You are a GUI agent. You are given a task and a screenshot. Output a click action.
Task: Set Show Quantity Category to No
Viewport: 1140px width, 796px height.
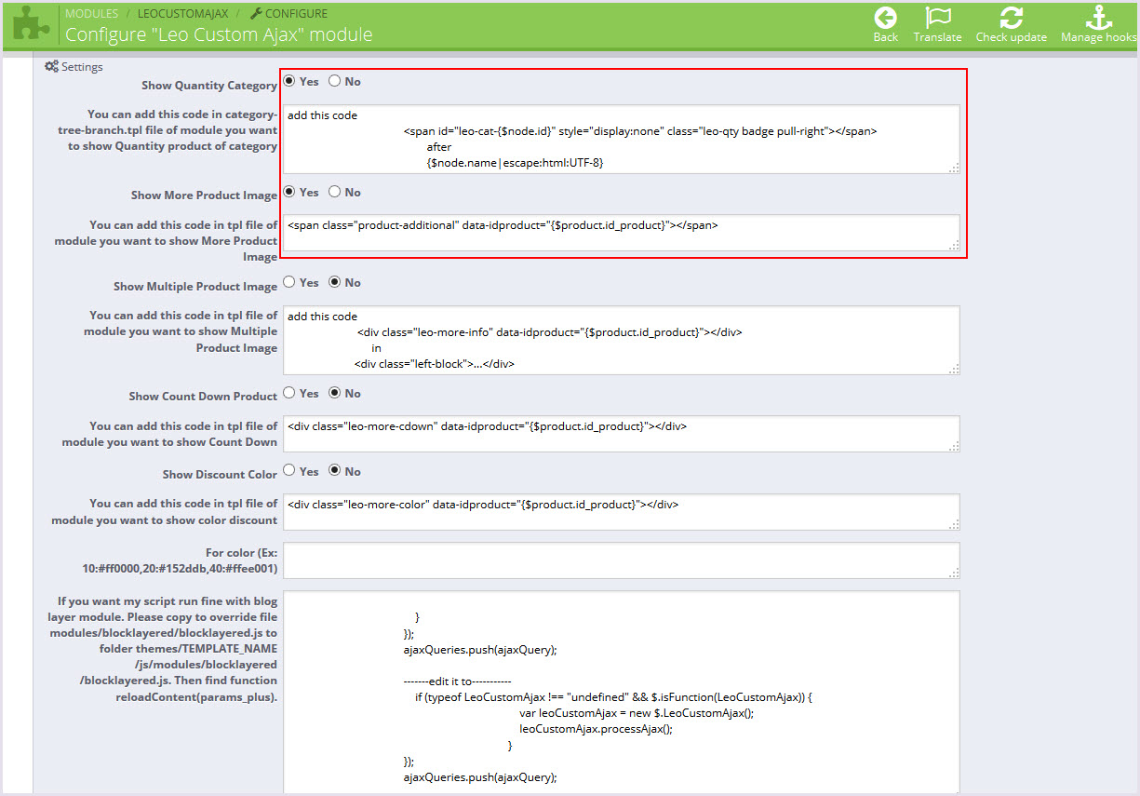click(x=335, y=81)
